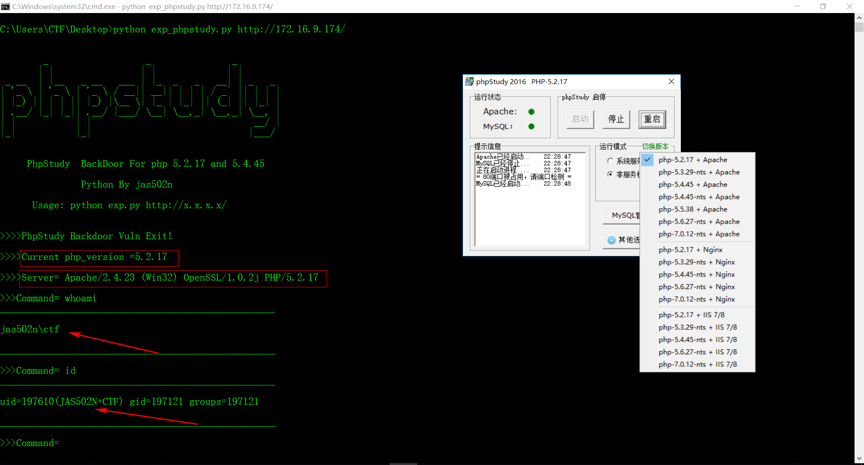Click the 'Apache已经启动' log entry
The width and height of the screenshot is (864, 465).
point(523,157)
